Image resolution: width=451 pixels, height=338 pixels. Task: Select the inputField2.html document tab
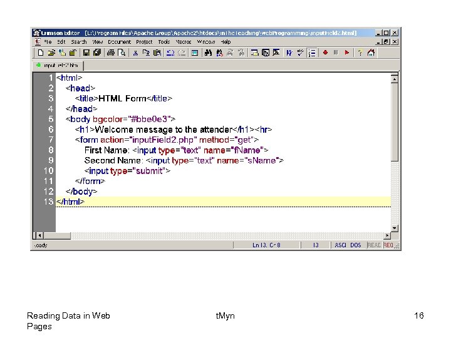[x=58, y=66]
